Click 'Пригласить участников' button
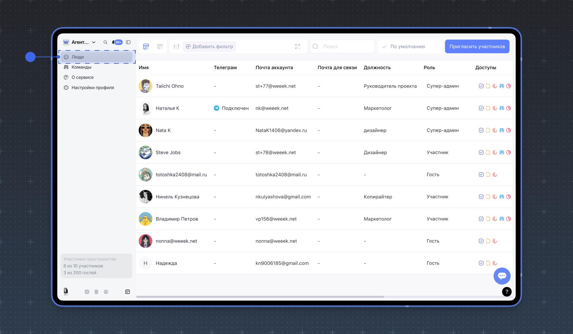 coord(477,46)
